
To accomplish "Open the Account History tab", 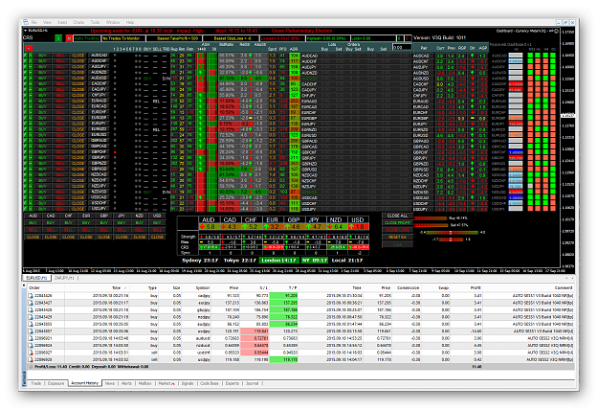I will (84, 383).
